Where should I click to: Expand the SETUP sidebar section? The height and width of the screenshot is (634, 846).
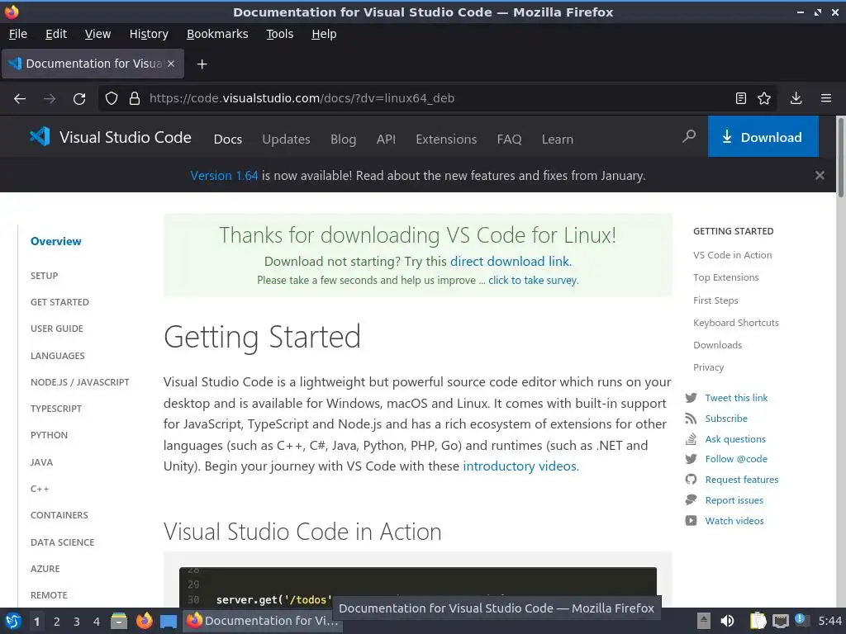45,276
